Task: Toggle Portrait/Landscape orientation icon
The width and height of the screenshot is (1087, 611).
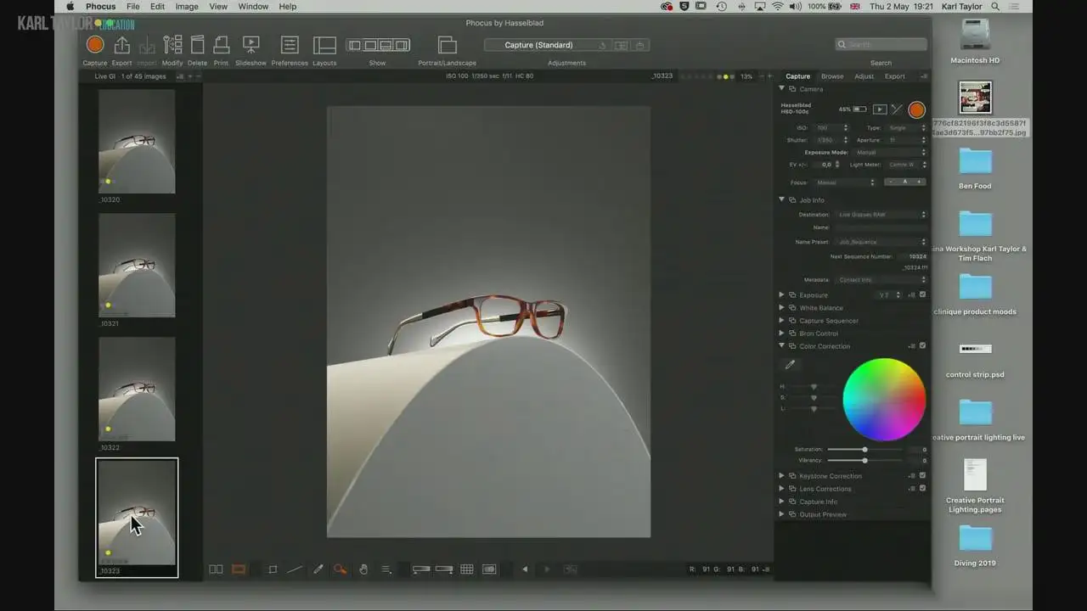Action: 447,45
